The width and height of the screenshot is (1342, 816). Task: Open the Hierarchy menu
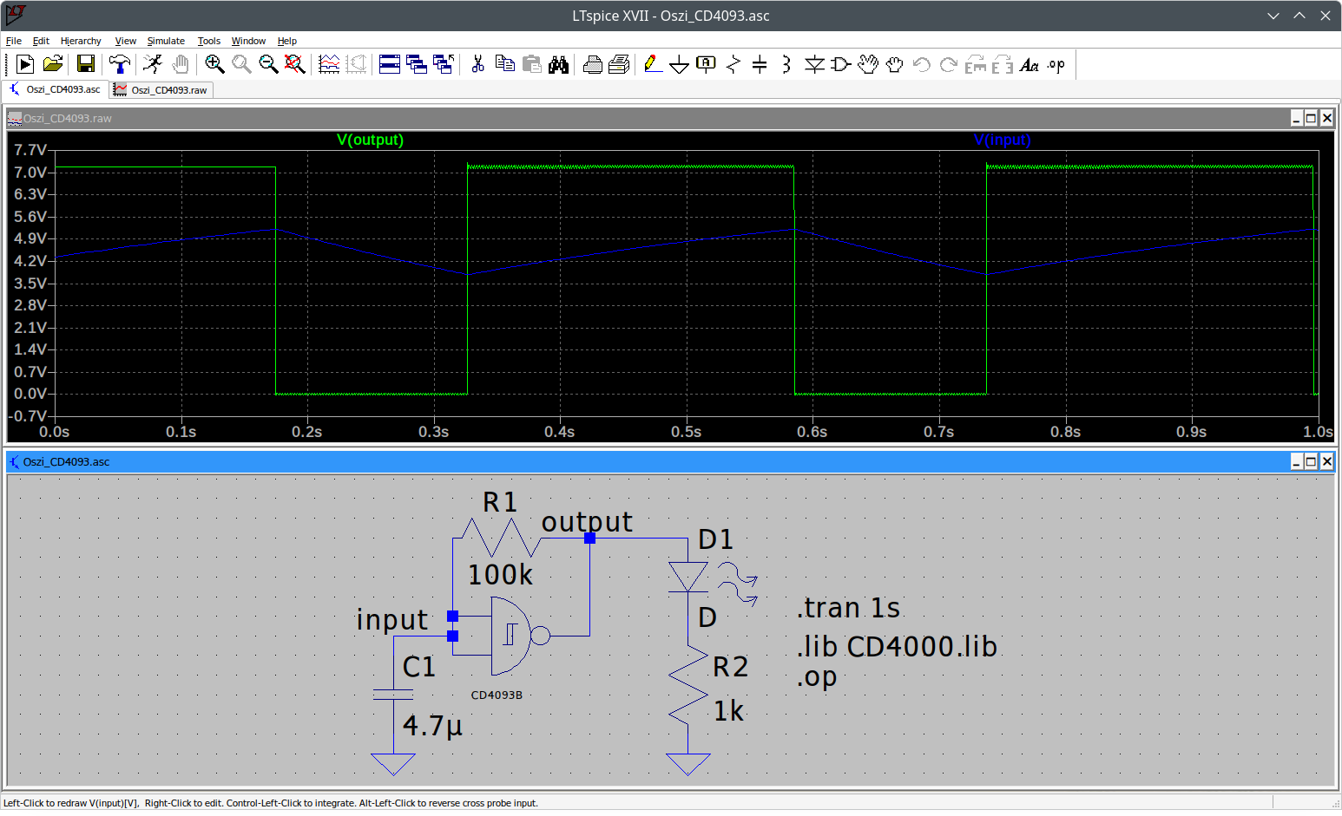[81, 41]
